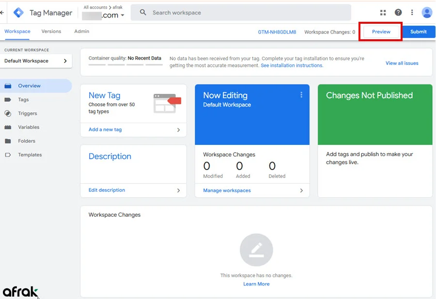Switch to the Versions tab

click(x=51, y=31)
